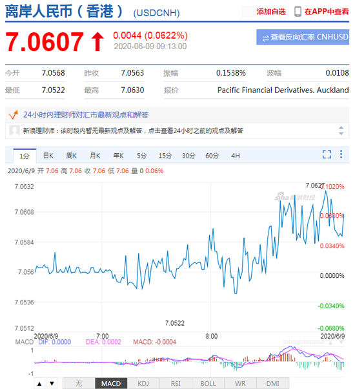355x389 pixels.
Task: Click the black up triangle below the indicator panel
Action: tap(39, 384)
